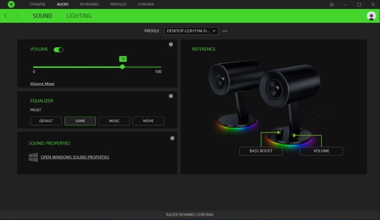This screenshot has height=220, width=380.
Task: Click the volume slider track near 0
Action: pos(34,67)
